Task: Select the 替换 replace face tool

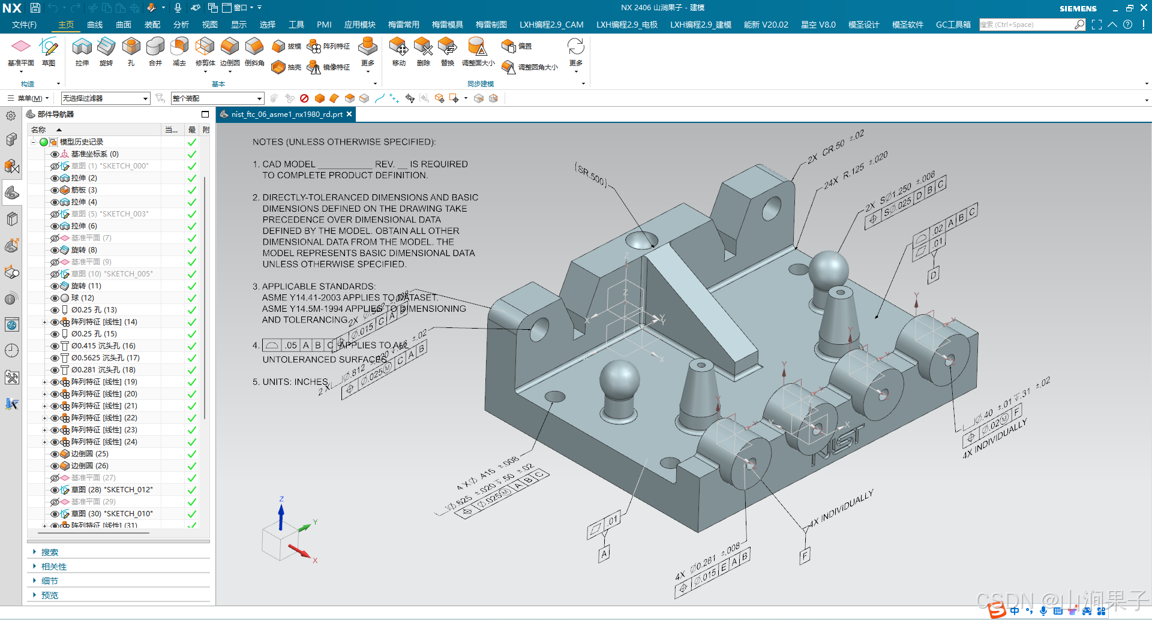Action: coord(448,52)
